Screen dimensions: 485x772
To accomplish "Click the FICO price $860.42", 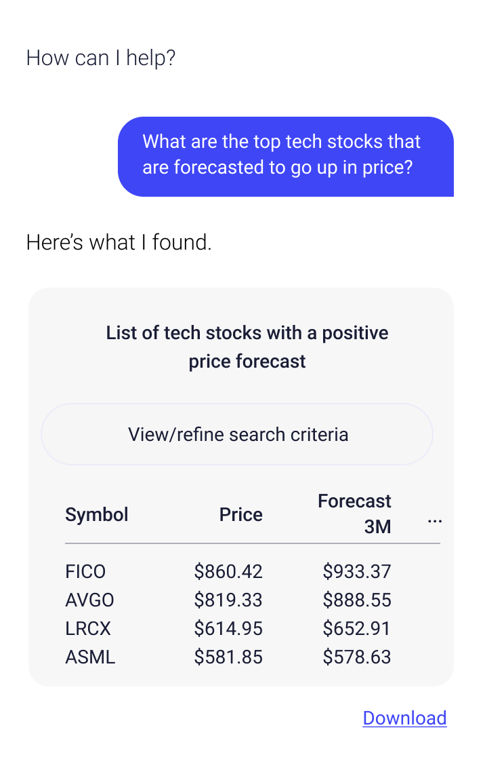I will 228,571.
